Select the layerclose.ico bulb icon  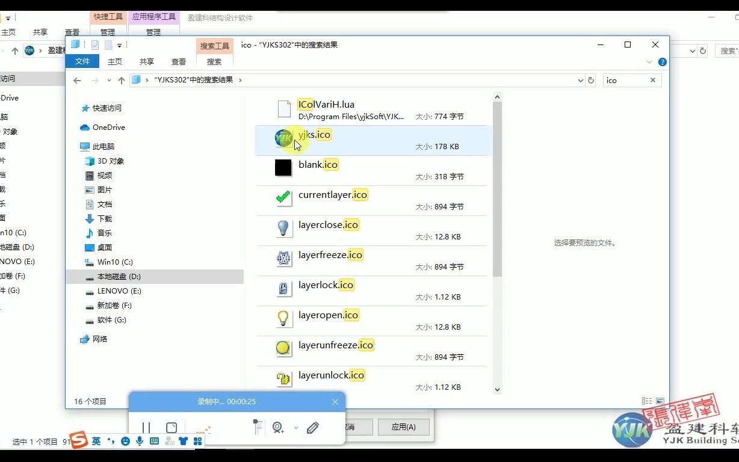click(x=283, y=227)
